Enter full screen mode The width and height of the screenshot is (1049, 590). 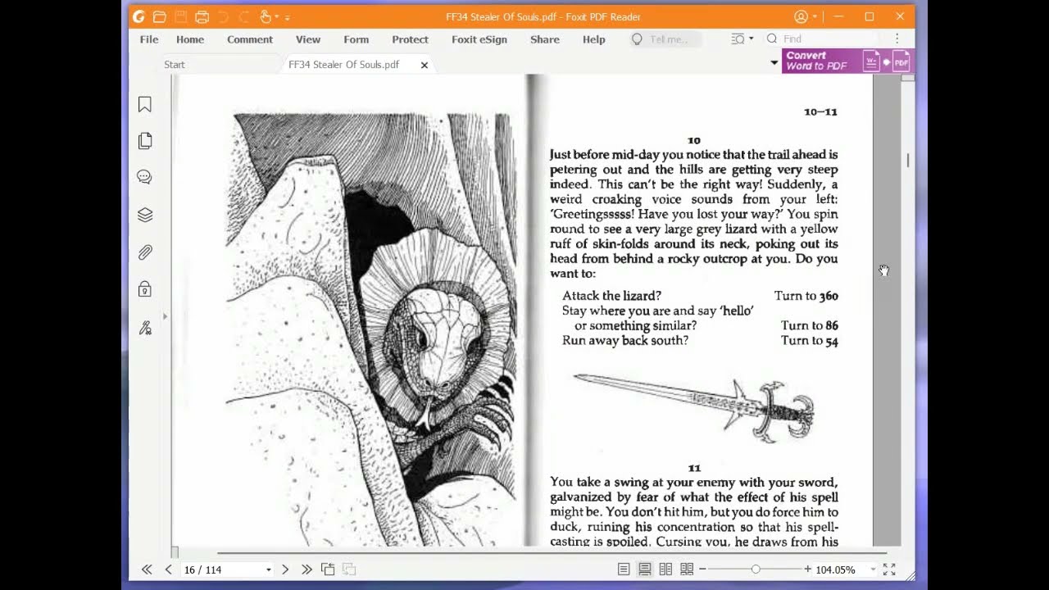point(889,570)
